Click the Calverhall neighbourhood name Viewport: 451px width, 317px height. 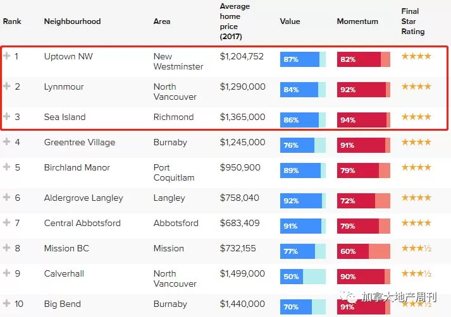pos(64,273)
